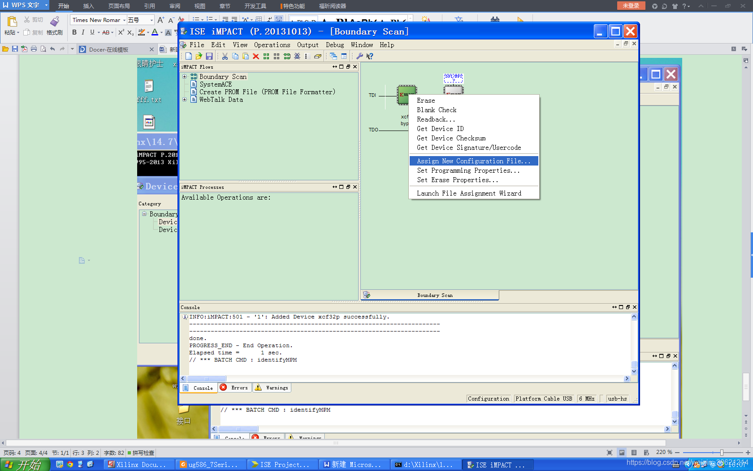Open the highlight color dropdown arrow in WPS

(148, 33)
